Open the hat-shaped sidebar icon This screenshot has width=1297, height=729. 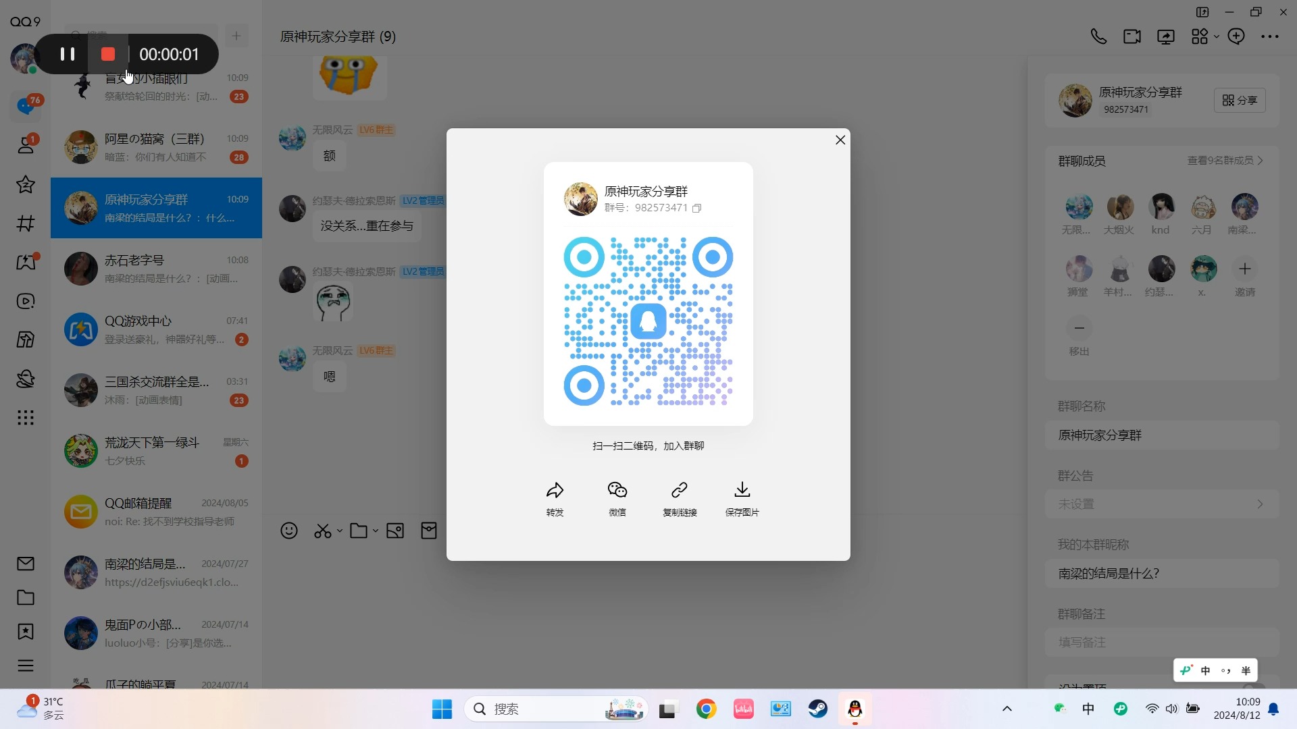[x=26, y=379]
